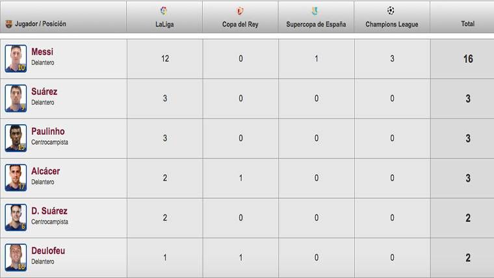This screenshot has height=278, width=494.
Task: Click Paulinho's player photo thumbnail
Action: pos(16,138)
